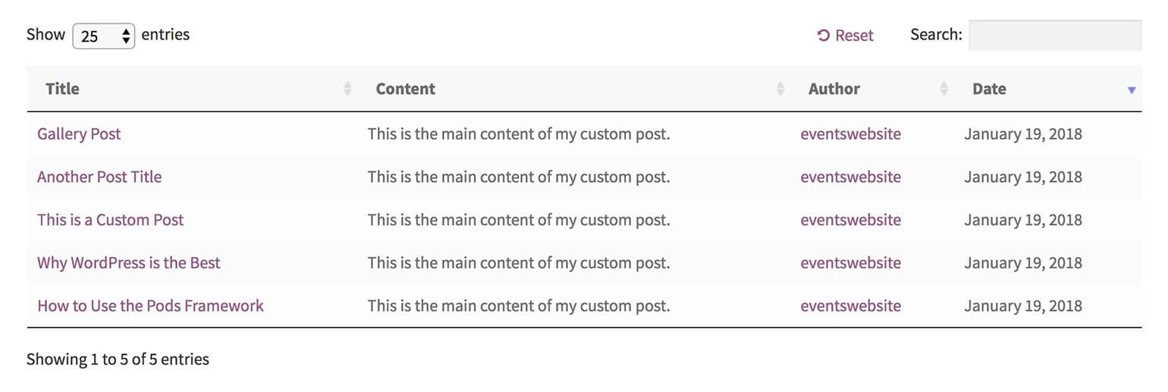The width and height of the screenshot is (1168, 392).
Task: Click the Reset link text
Action: [x=855, y=35]
